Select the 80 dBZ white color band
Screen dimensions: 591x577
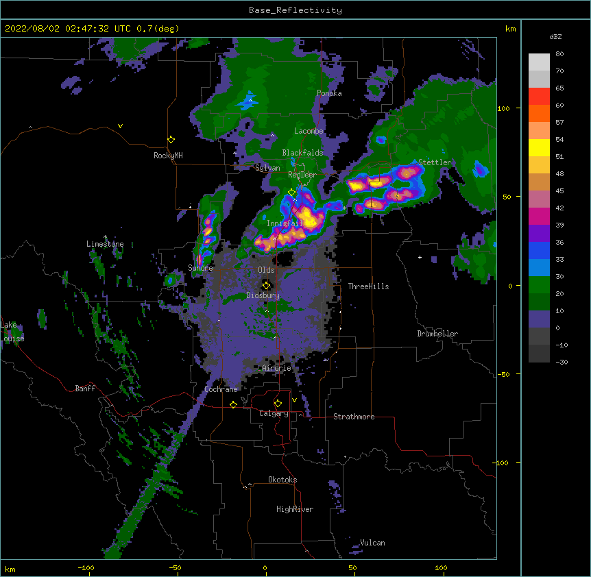[539, 62]
